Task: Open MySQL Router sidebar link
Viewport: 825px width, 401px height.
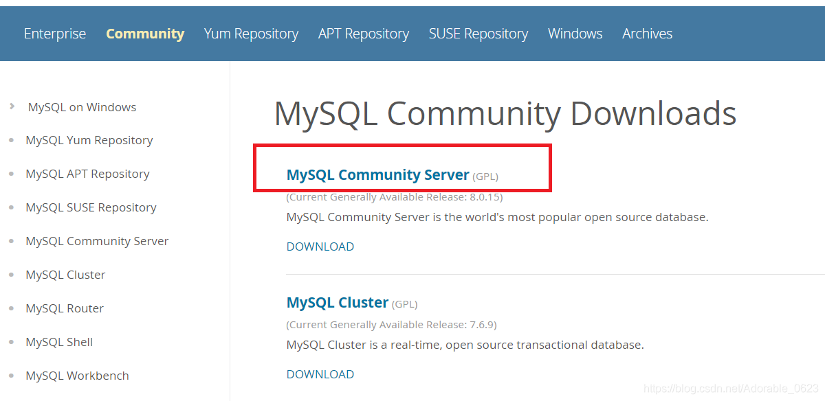Action: (65, 308)
